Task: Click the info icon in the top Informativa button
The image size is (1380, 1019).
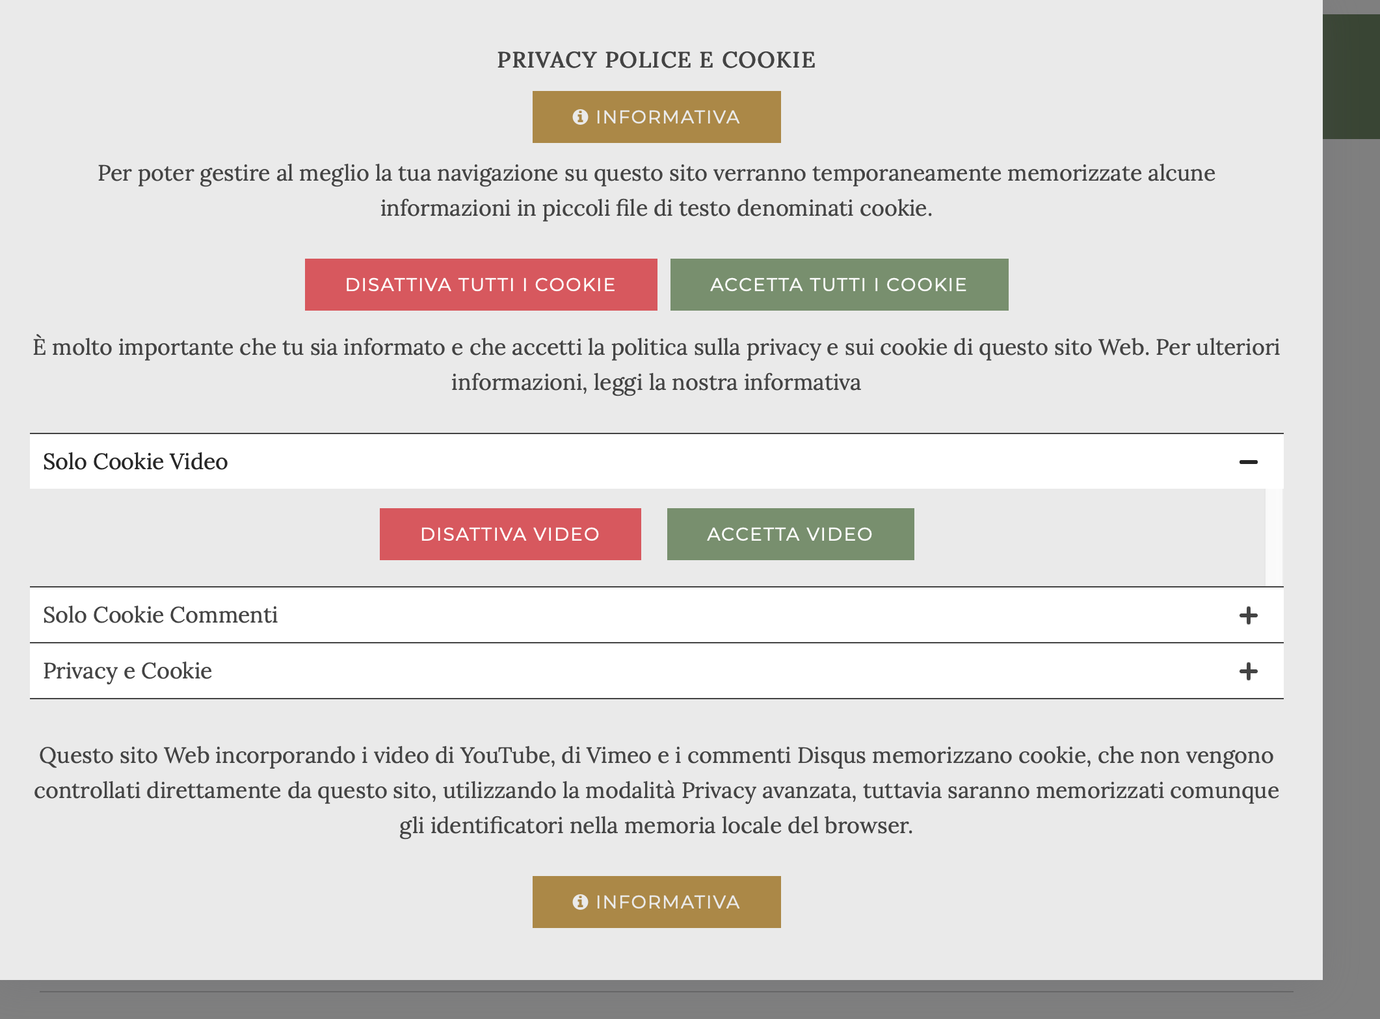Action: [580, 117]
